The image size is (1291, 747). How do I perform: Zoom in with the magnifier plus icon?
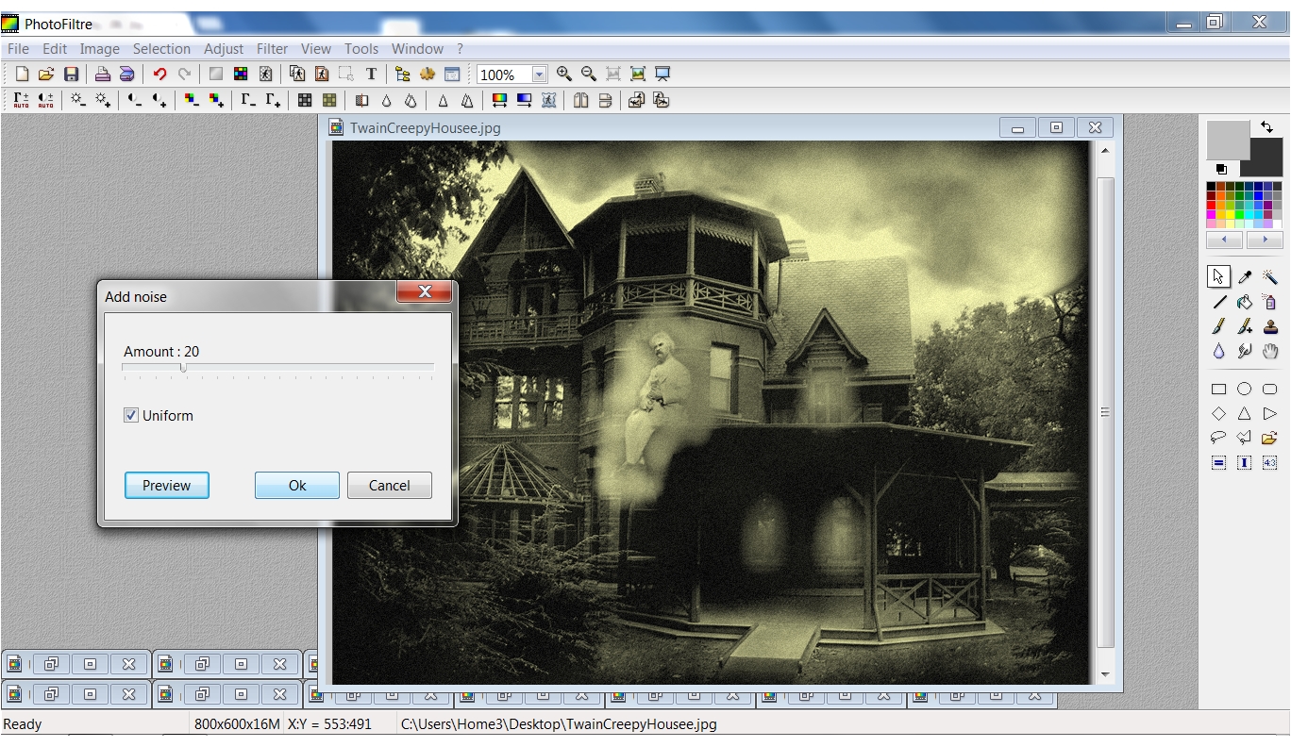point(564,75)
